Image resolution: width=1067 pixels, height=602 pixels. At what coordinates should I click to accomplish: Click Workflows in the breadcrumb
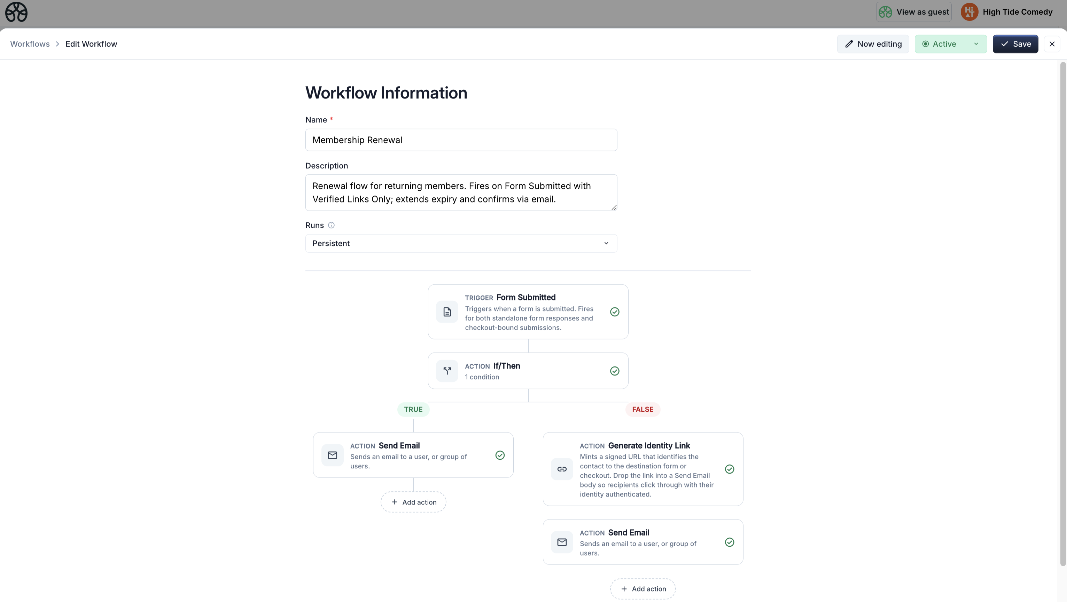[29, 43]
